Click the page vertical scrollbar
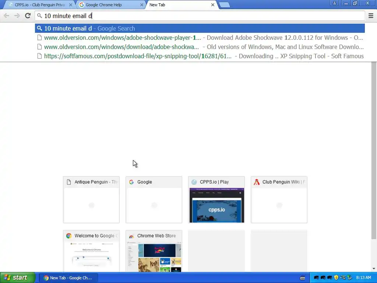377x283 pixels. coord(374,150)
